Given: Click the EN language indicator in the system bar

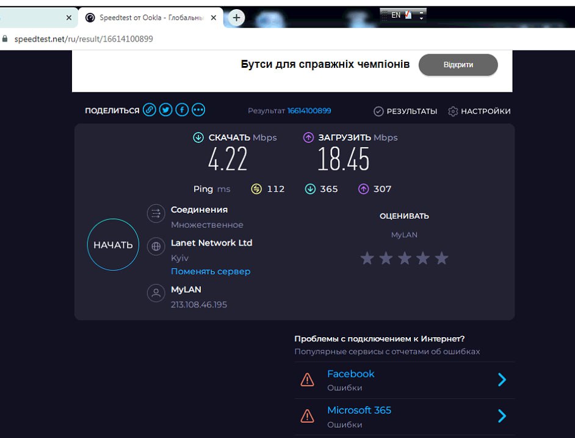Looking at the screenshot, I should [396, 15].
